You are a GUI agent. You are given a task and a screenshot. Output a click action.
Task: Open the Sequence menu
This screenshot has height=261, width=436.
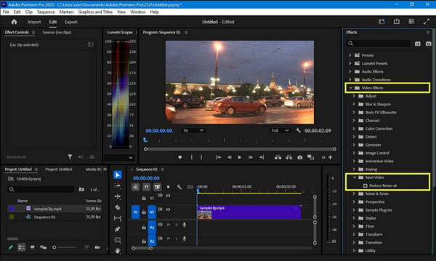[46, 12]
